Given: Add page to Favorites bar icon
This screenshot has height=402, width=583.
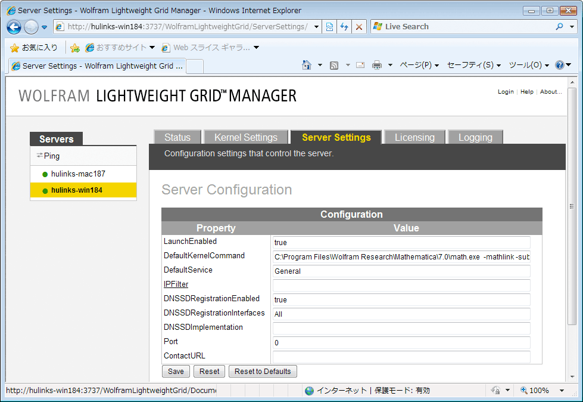Looking at the screenshot, I should tap(74, 48).
